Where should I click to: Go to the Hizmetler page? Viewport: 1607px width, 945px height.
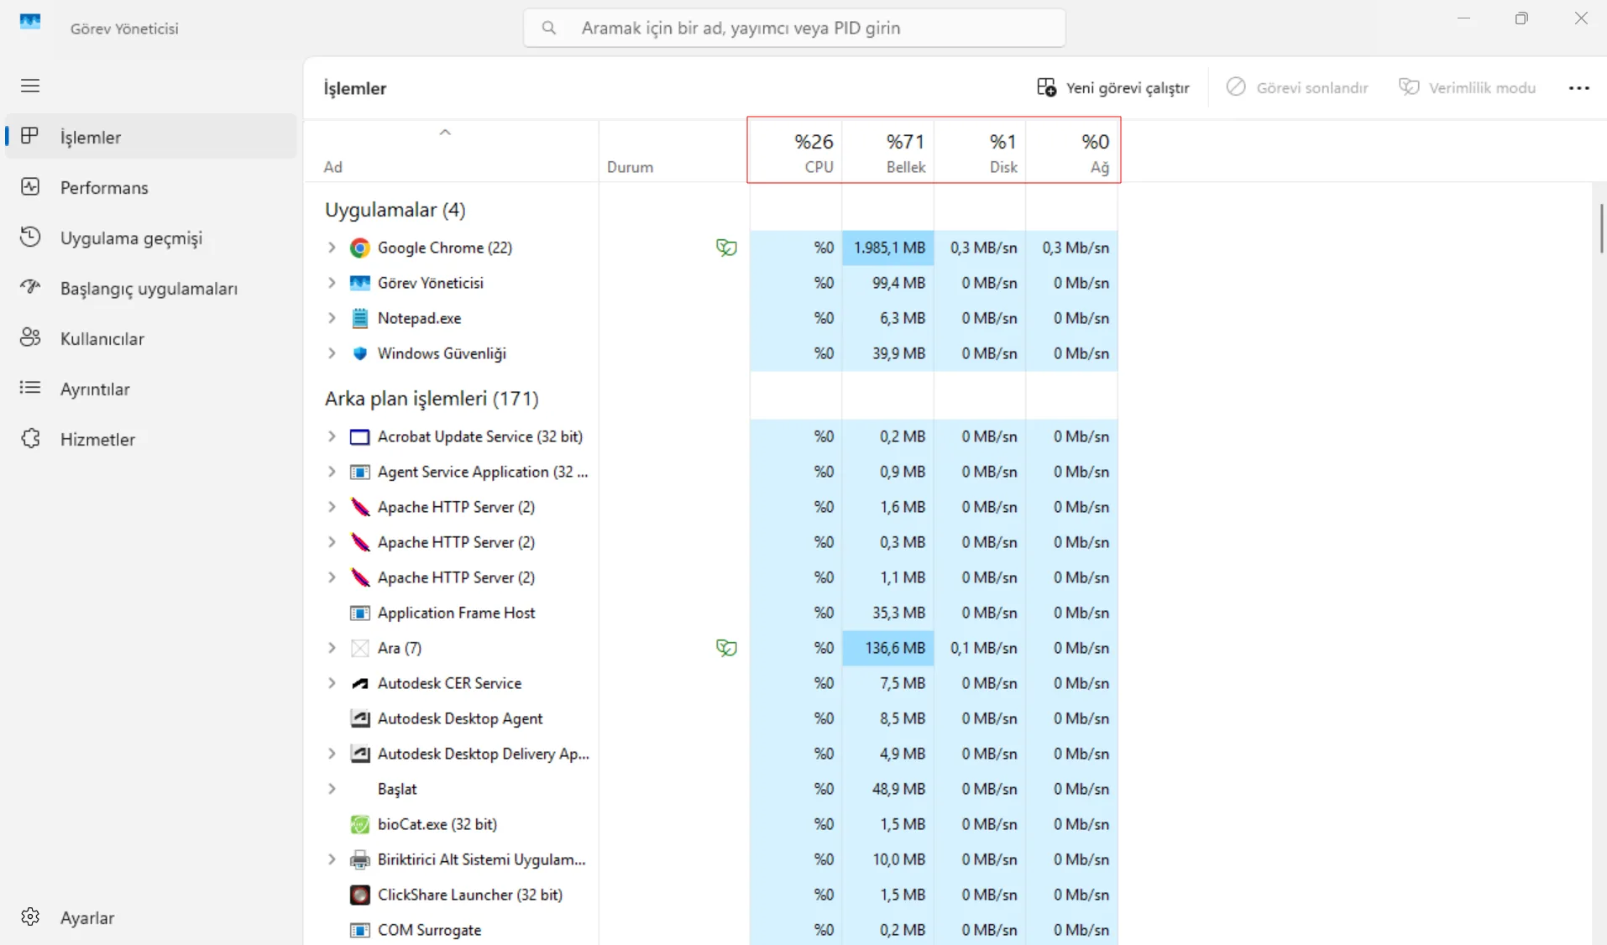[x=97, y=439]
